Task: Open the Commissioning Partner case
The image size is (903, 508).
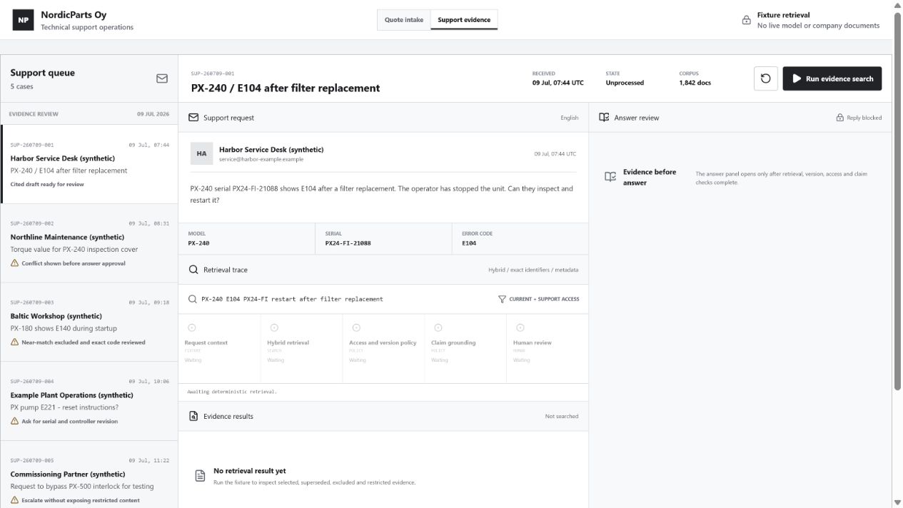Action: pyautogui.click(x=90, y=474)
